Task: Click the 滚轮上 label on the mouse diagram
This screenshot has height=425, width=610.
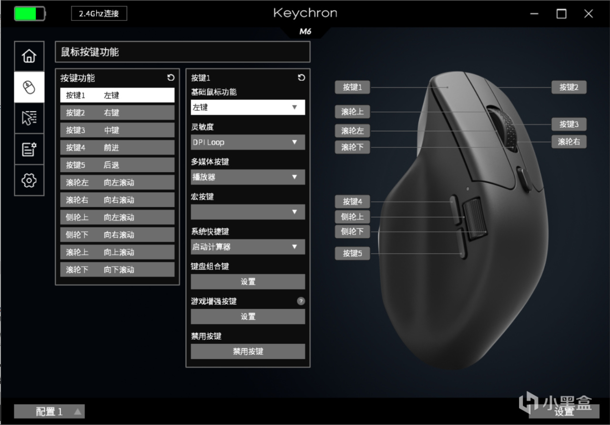Action: pyautogui.click(x=353, y=112)
